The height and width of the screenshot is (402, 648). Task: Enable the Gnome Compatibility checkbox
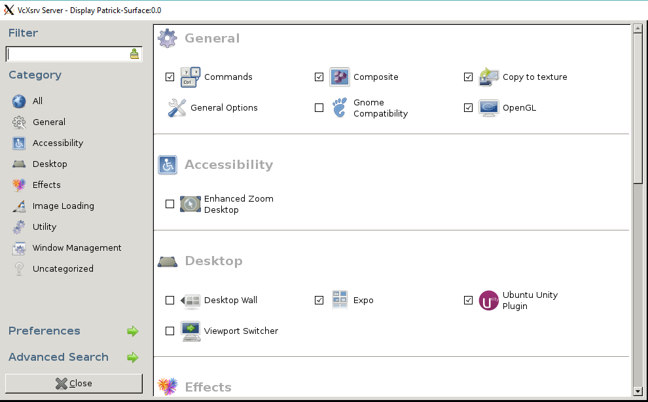tap(319, 108)
